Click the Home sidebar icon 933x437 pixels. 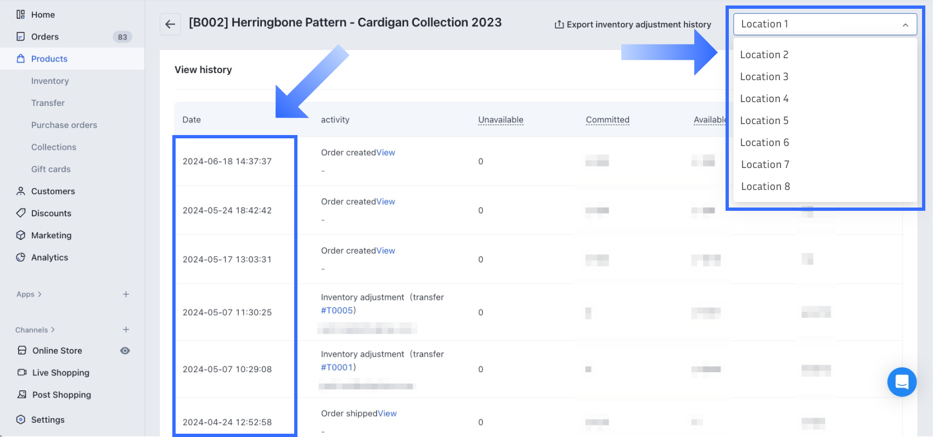(x=21, y=15)
